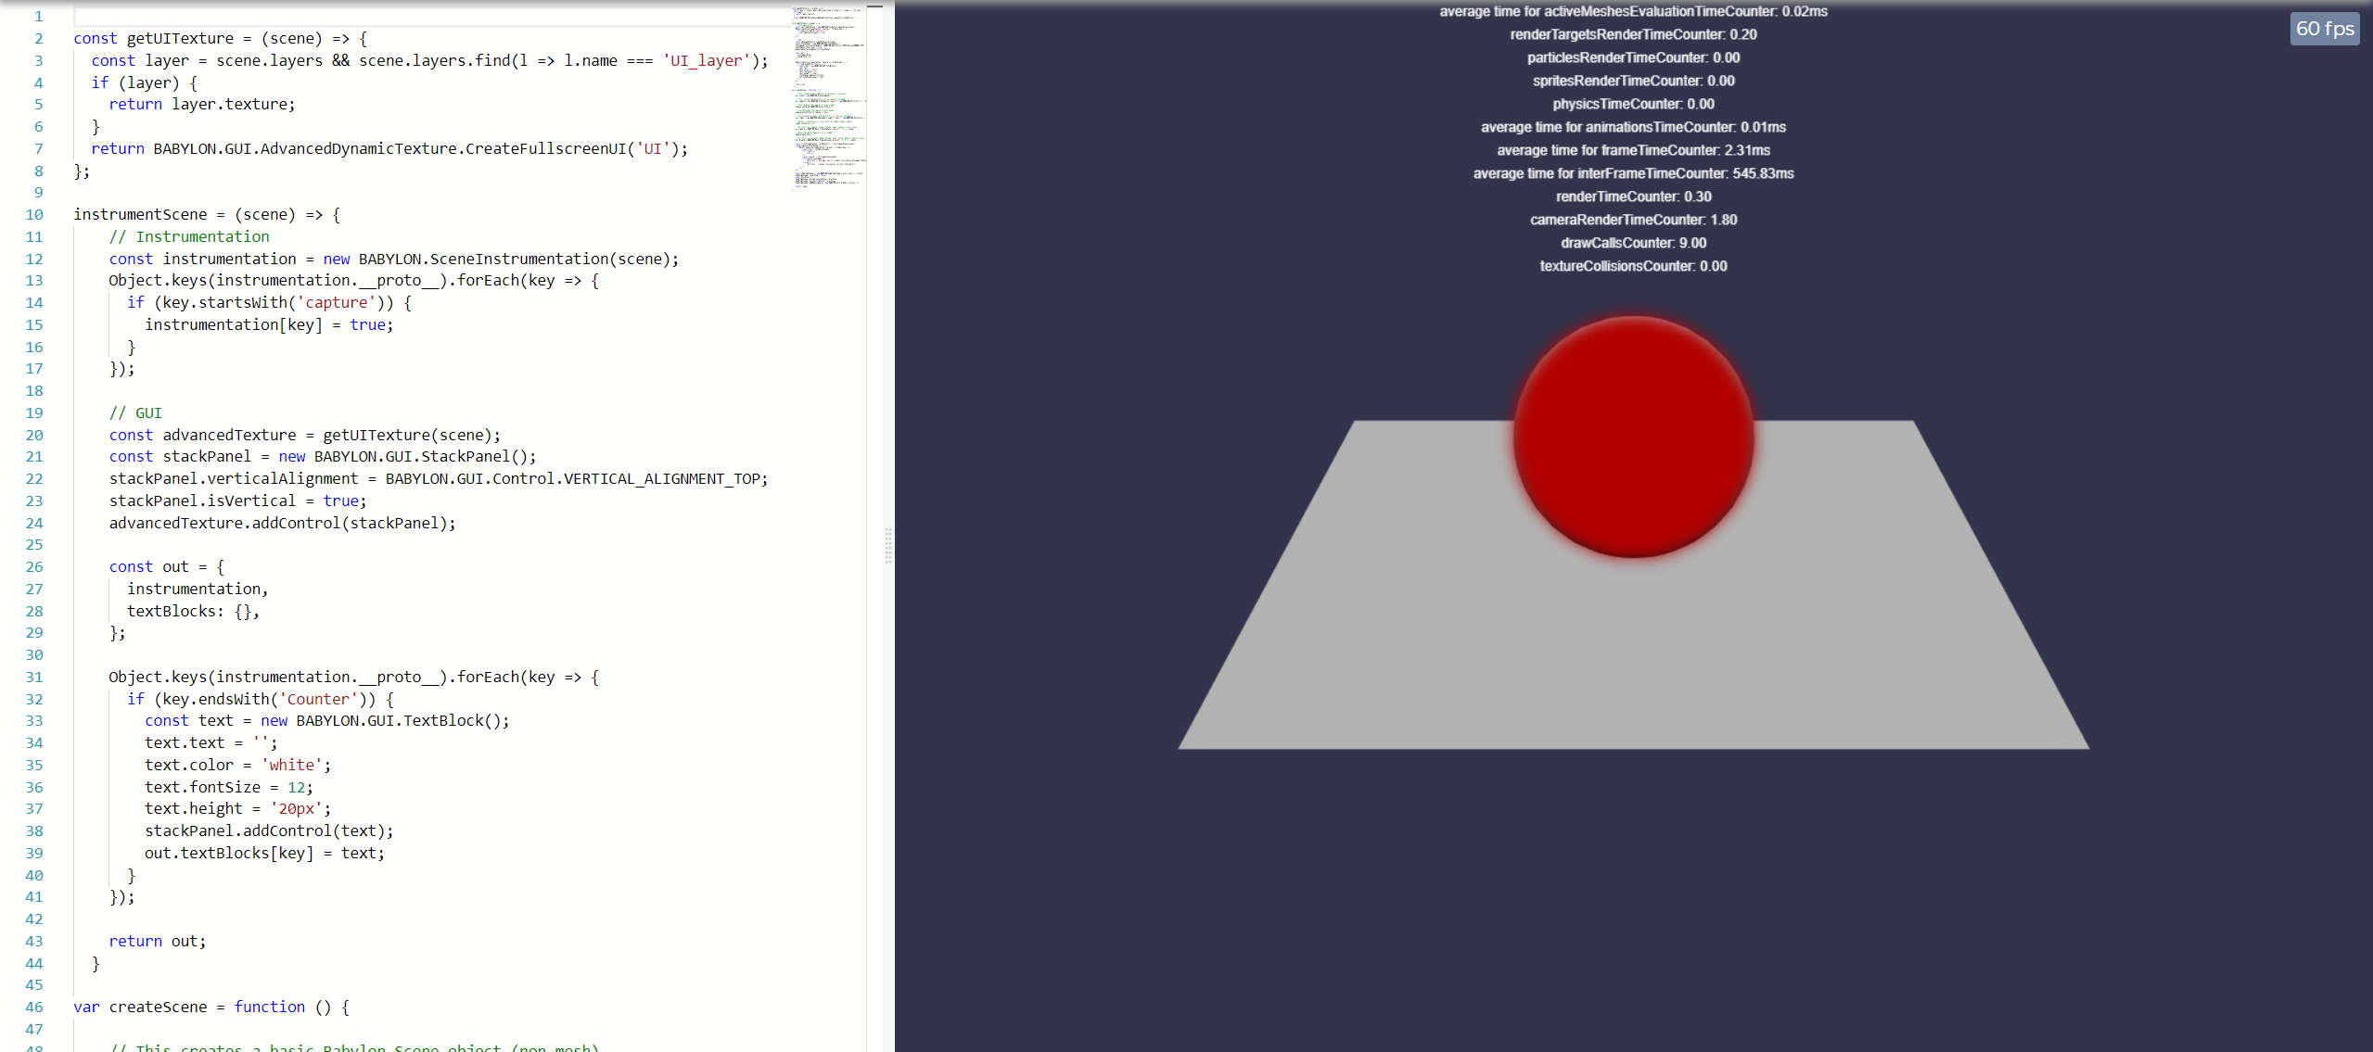Click 'average time for animationsTimeCounter' line
2373x1052 pixels.
1633,127
